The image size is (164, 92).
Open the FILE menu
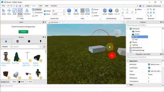pyautogui.click(x=3, y=6)
